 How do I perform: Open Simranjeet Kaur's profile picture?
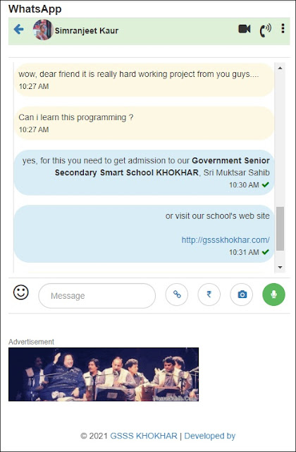pyautogui.click(x=43, y=30)
